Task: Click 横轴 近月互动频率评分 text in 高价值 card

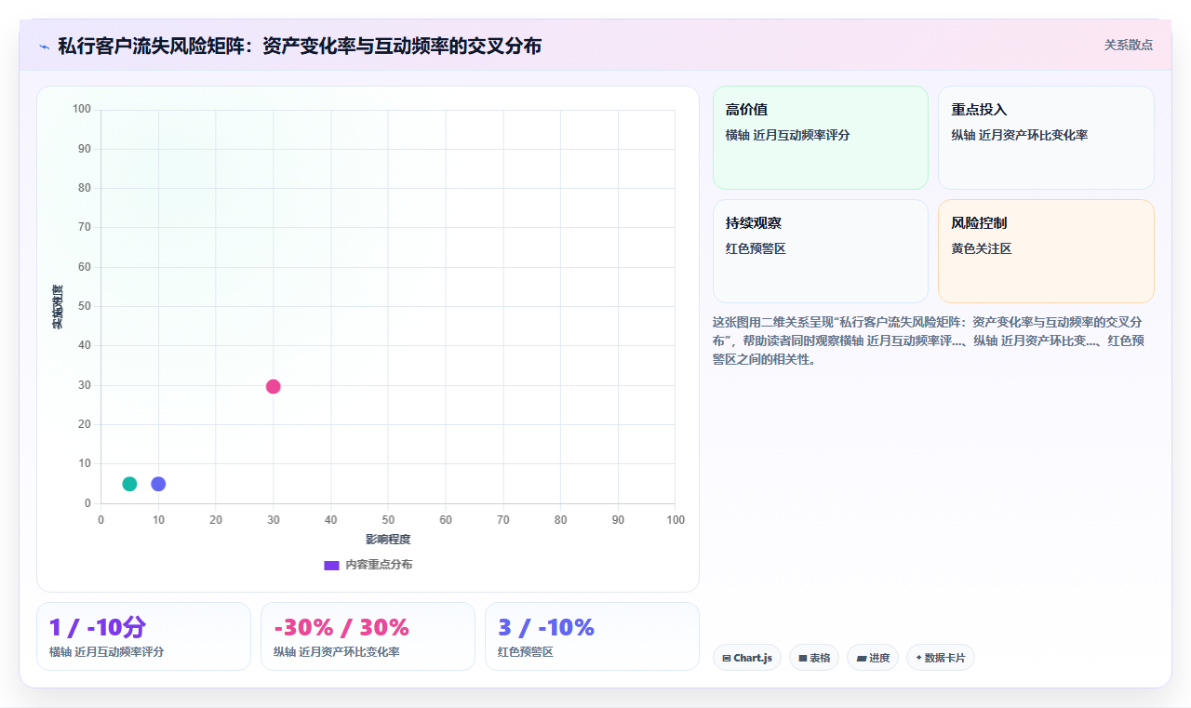Action: click(x=788, y=135)
